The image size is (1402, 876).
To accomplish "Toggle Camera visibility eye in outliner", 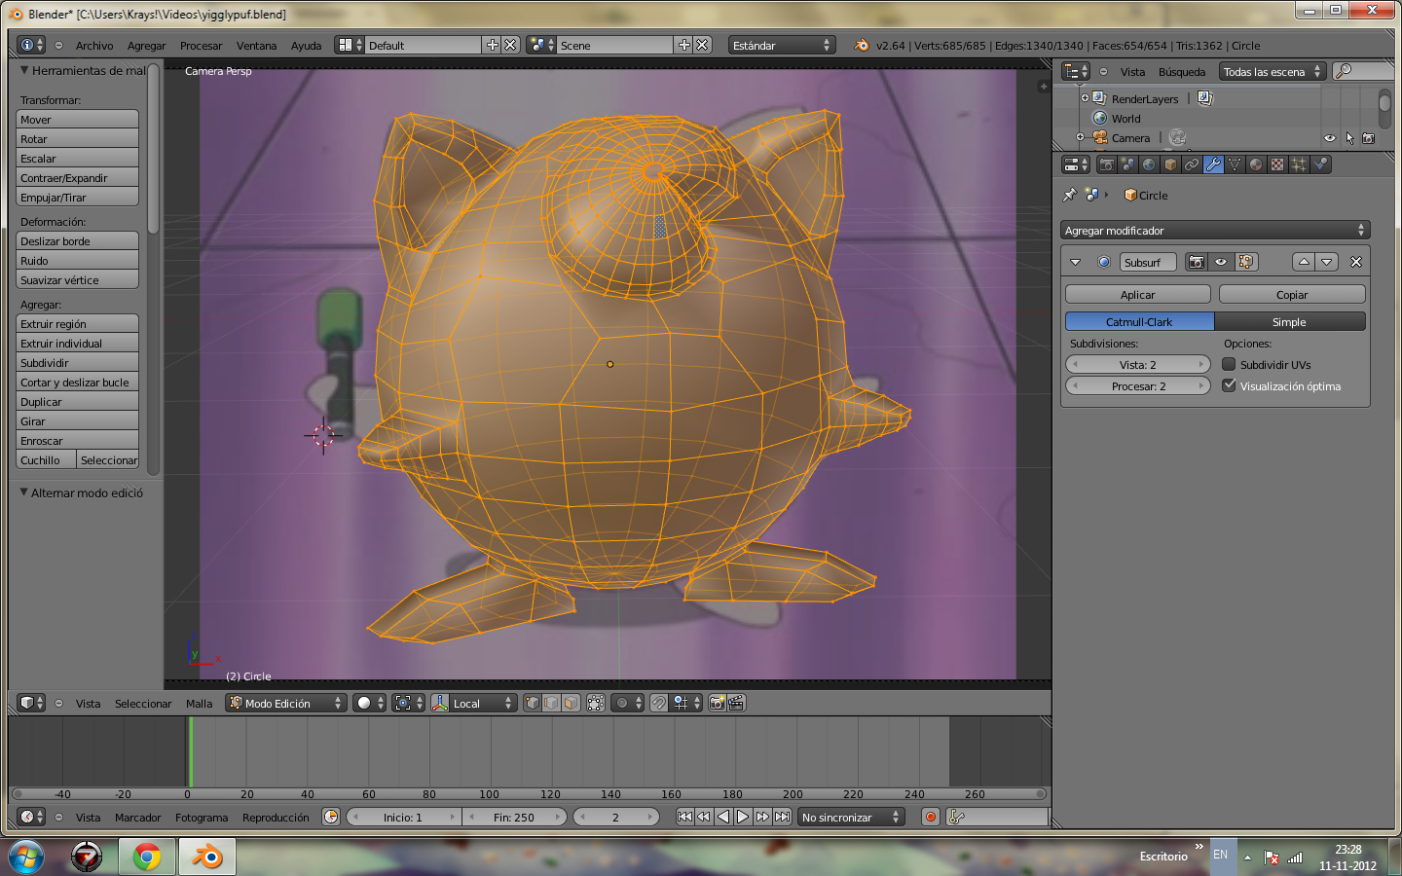I will [x=1329, y=138].
